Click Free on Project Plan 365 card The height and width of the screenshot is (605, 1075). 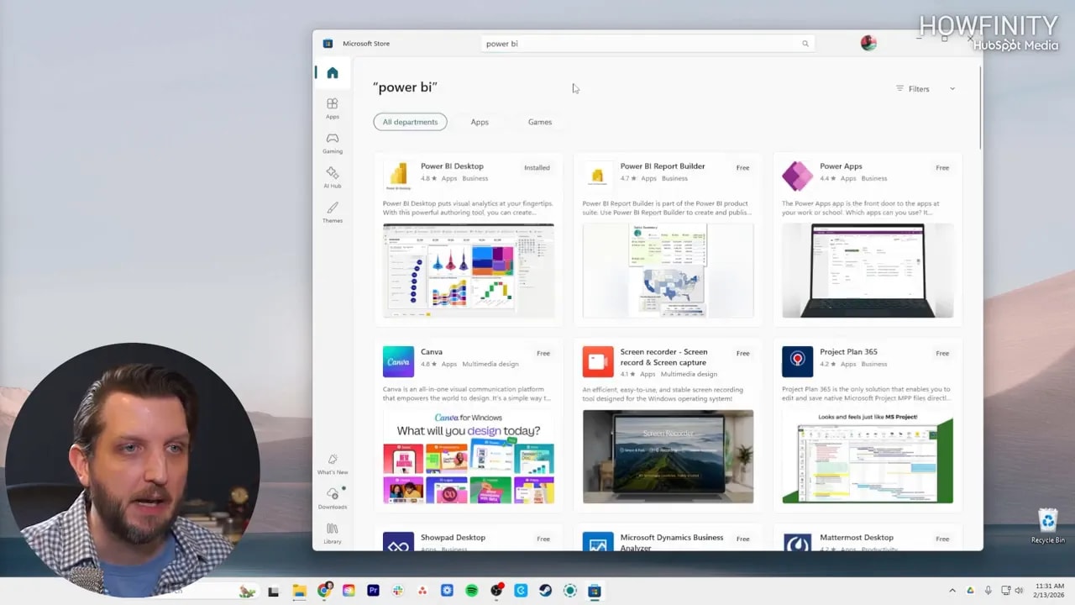942,354
